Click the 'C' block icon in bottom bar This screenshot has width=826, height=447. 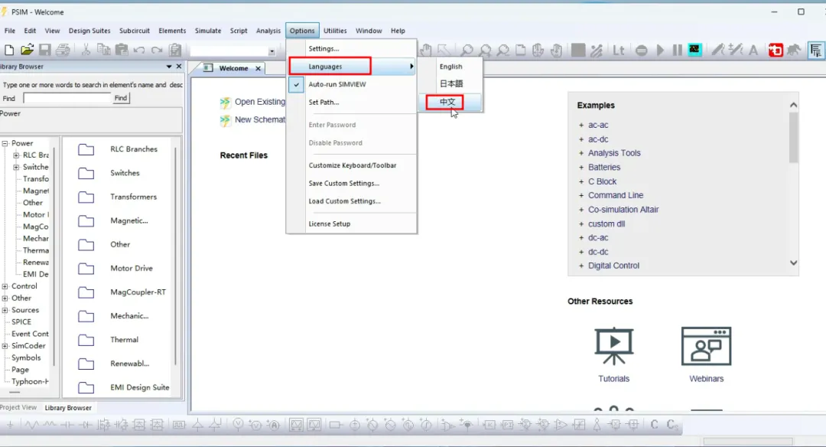(x=654, y=425)
